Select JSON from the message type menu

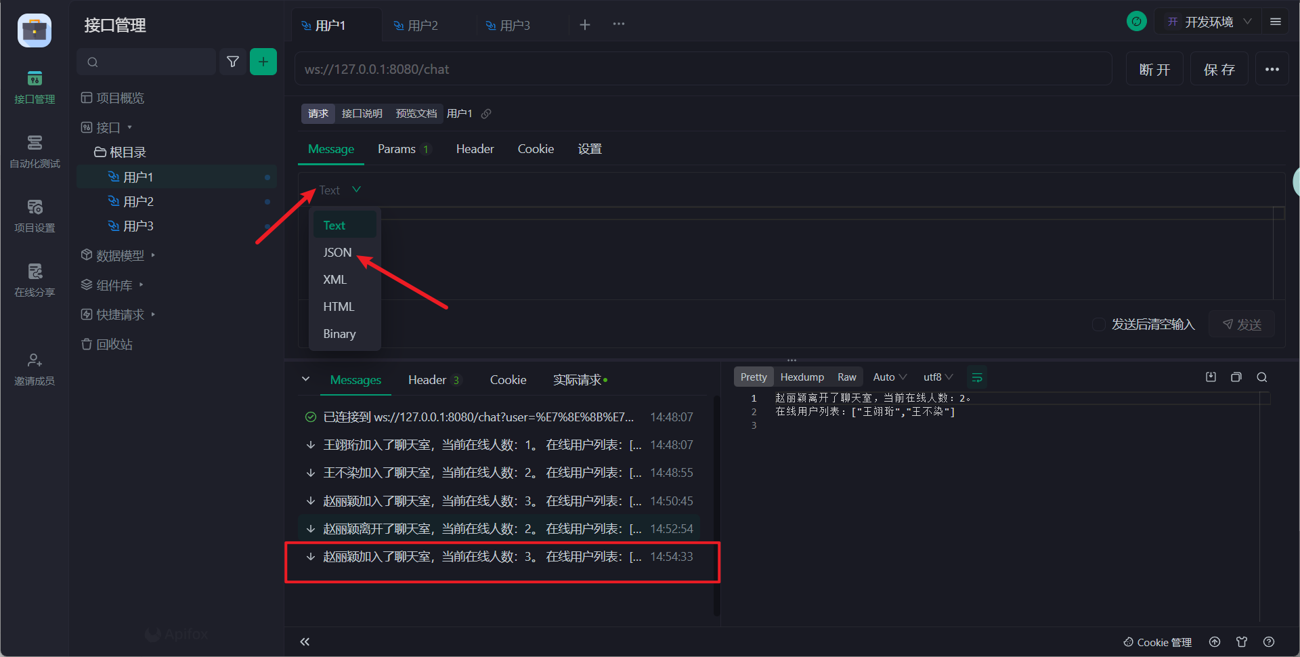click(x=337, y=252)
